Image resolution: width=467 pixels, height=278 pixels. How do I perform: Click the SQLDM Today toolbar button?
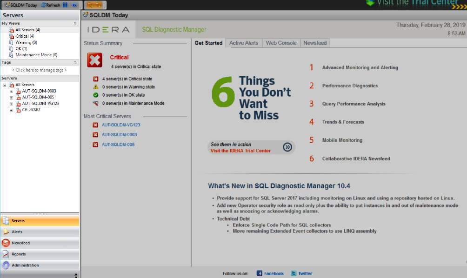point(21,5)
